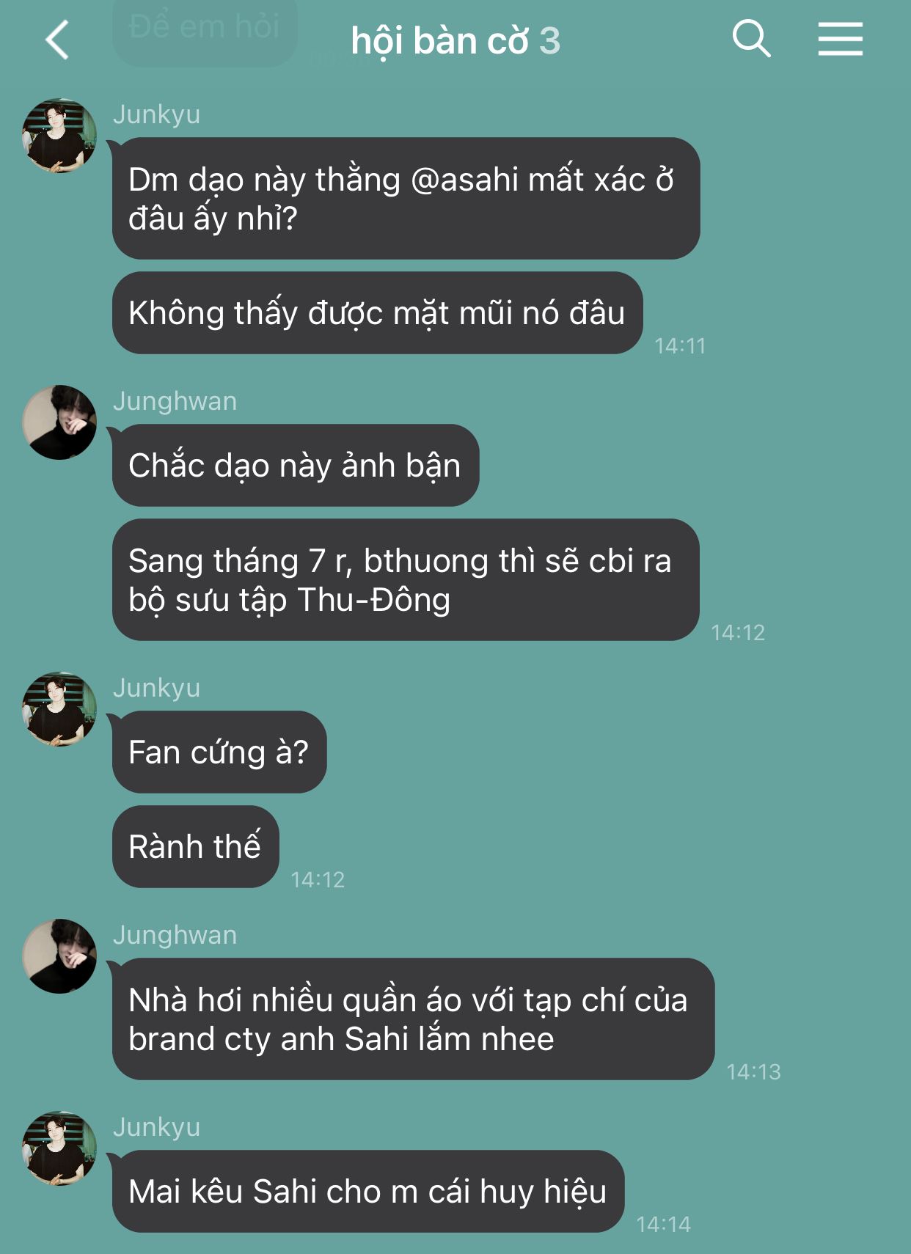Tap the Junkyu sender name at top

(156, 114)
